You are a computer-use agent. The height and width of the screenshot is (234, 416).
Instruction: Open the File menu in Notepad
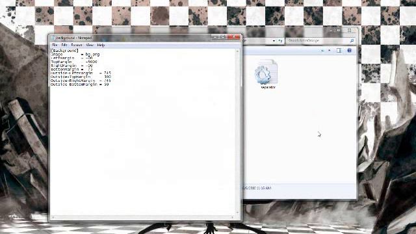[55, 45]
